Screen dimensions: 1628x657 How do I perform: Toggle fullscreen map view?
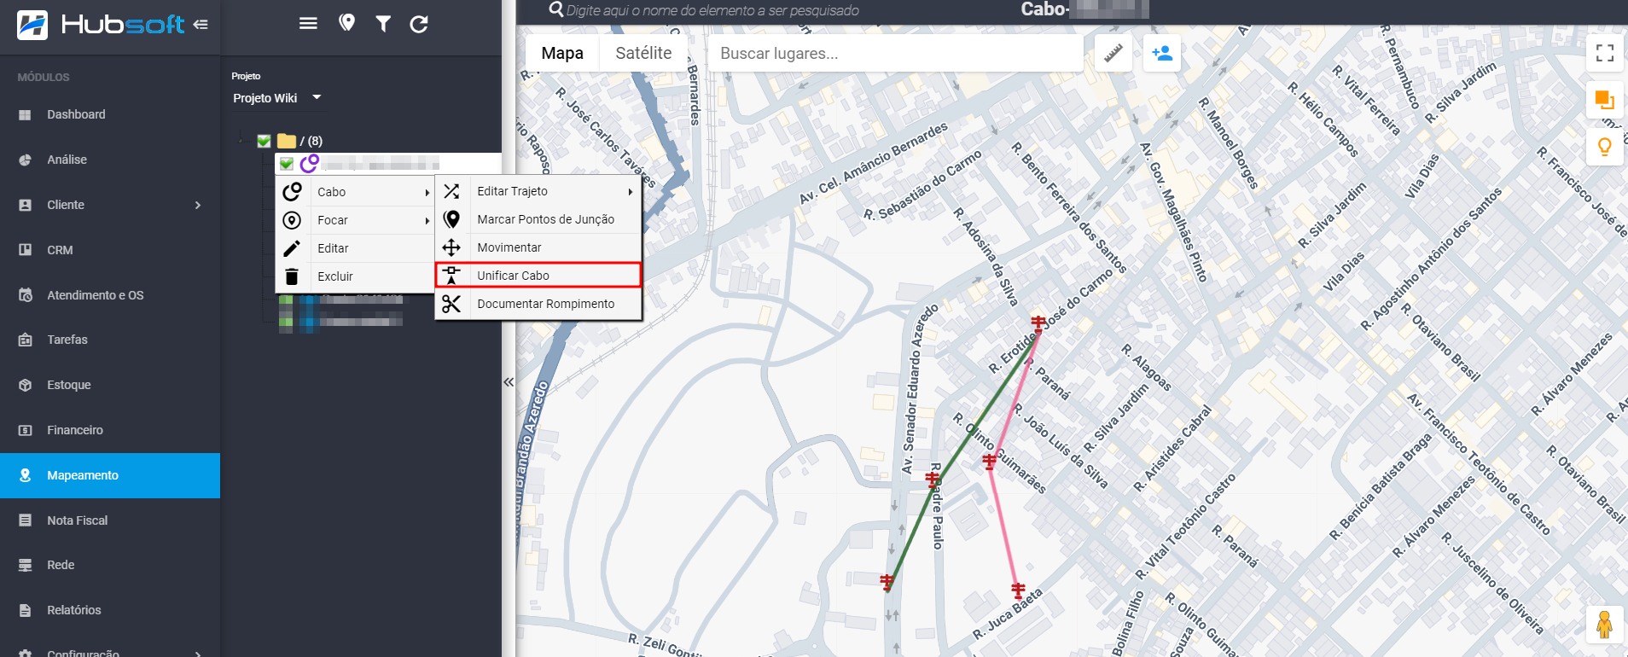1604,53
